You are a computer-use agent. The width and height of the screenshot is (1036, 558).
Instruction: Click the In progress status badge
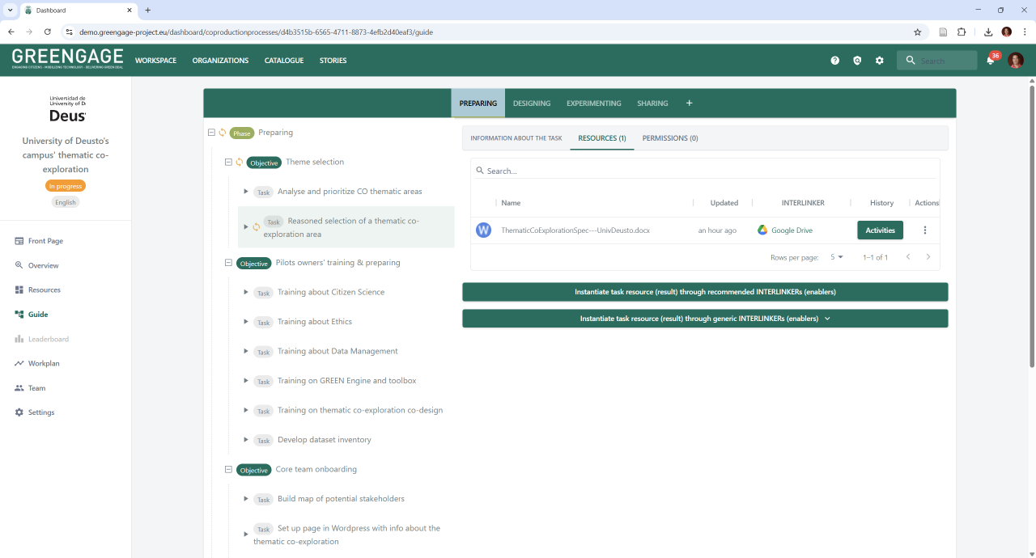(66, 186)
